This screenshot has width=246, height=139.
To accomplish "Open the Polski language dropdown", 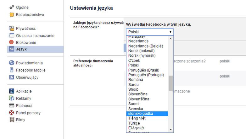I will [x=150, y=32].
